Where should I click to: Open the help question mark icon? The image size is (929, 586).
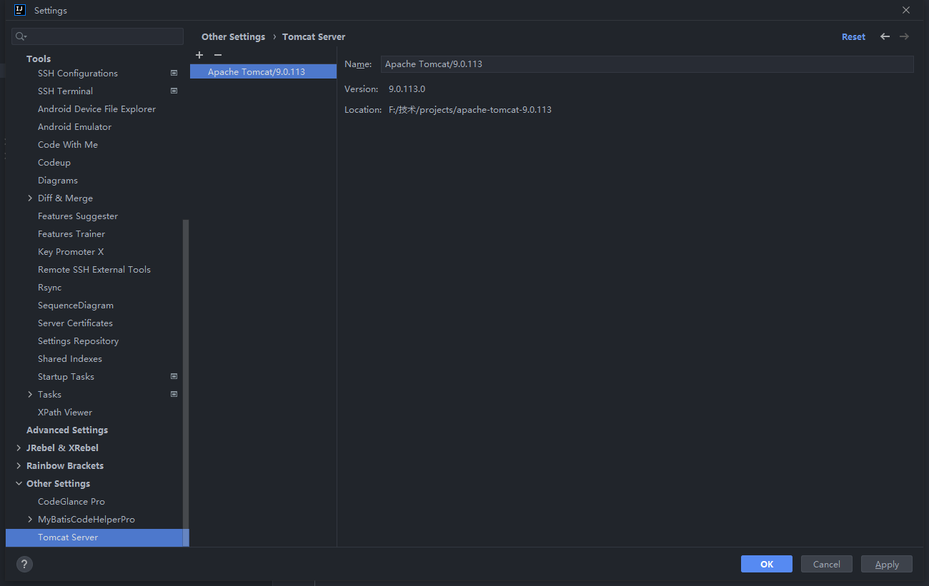point(25,564)
